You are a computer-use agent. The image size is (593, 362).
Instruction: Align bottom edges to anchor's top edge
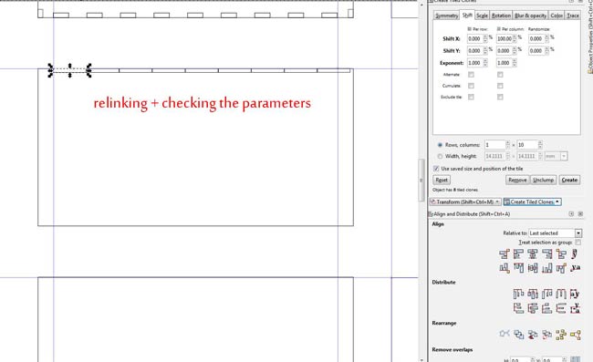pos(505,268)
